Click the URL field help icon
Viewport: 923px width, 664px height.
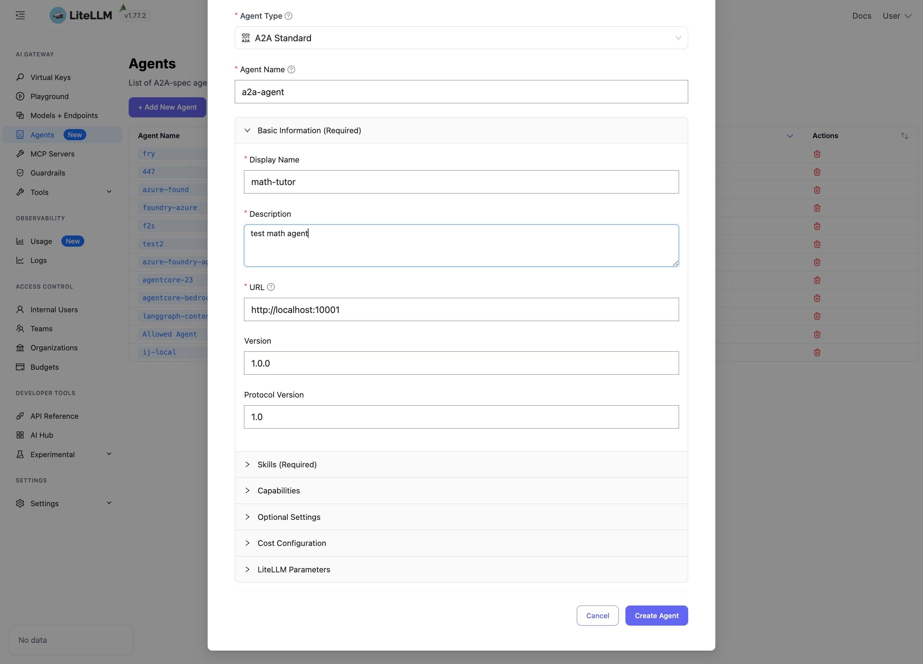271,287
